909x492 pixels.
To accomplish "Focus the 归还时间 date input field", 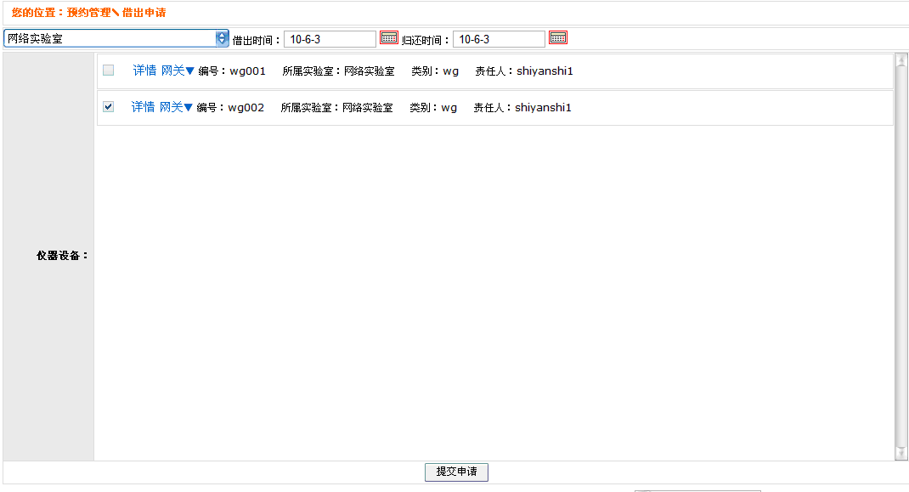I will 499,39.
